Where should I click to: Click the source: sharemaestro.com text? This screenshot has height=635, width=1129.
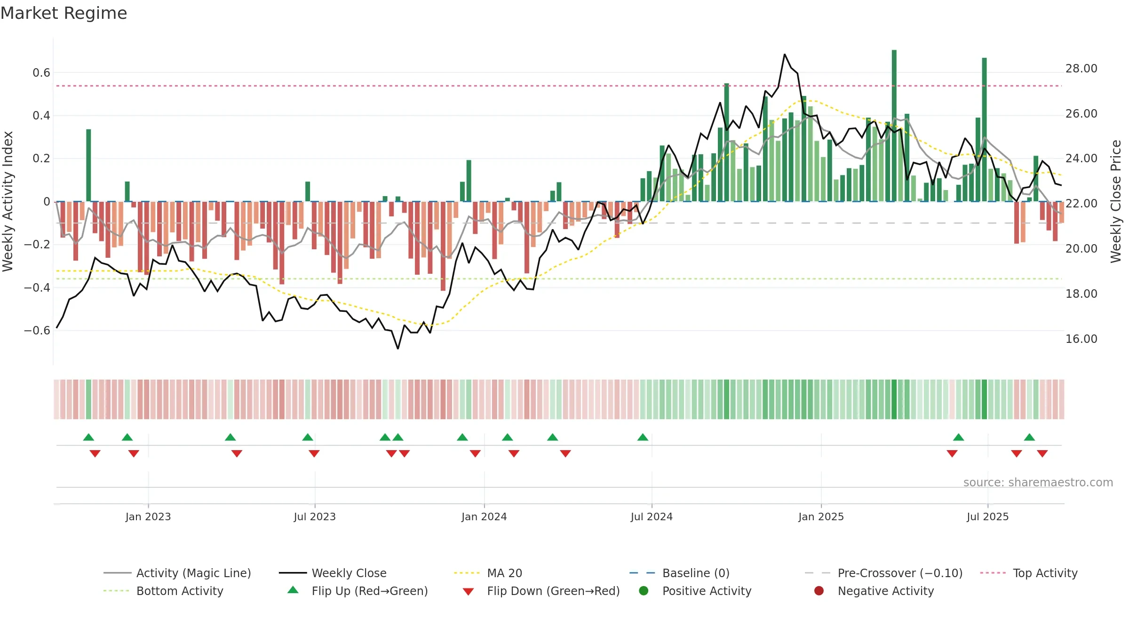coord(1038,482)
